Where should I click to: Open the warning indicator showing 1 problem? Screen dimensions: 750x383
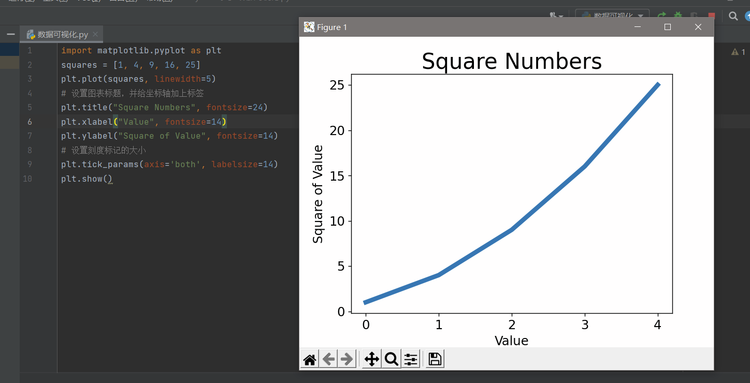738,52
